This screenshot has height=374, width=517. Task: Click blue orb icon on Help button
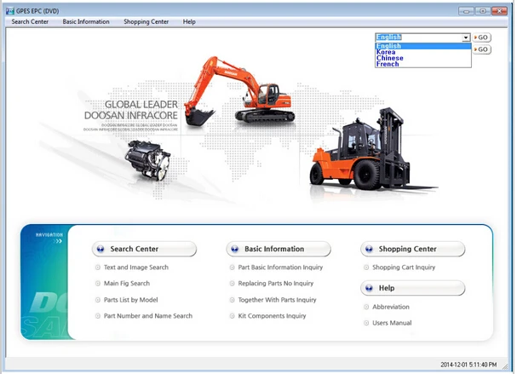(x=369, y=288)
